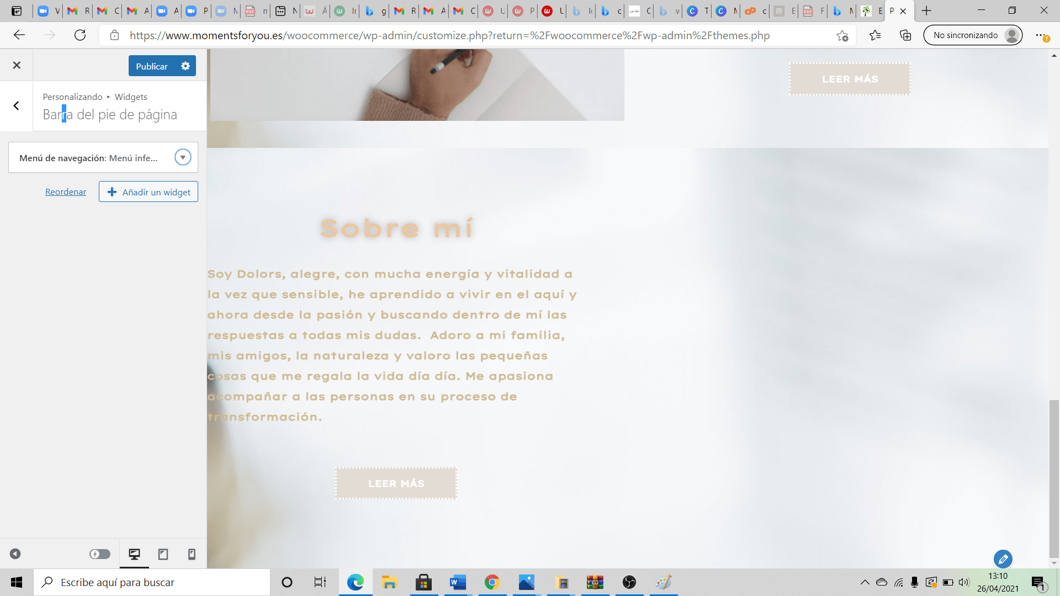The image size is (1060, 596).
Task: Open the Edge tab actions menu icon
Action: coord(17,10)
